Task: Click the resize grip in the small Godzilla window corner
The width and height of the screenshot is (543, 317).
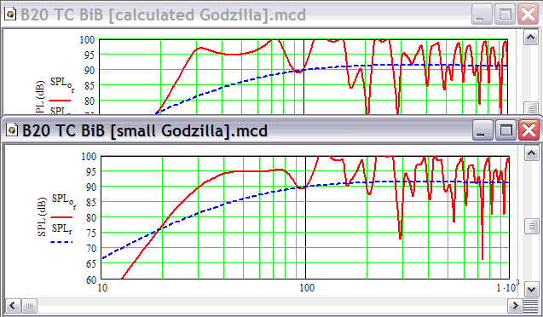Action: pyautogui.click(x=530, y=306)
